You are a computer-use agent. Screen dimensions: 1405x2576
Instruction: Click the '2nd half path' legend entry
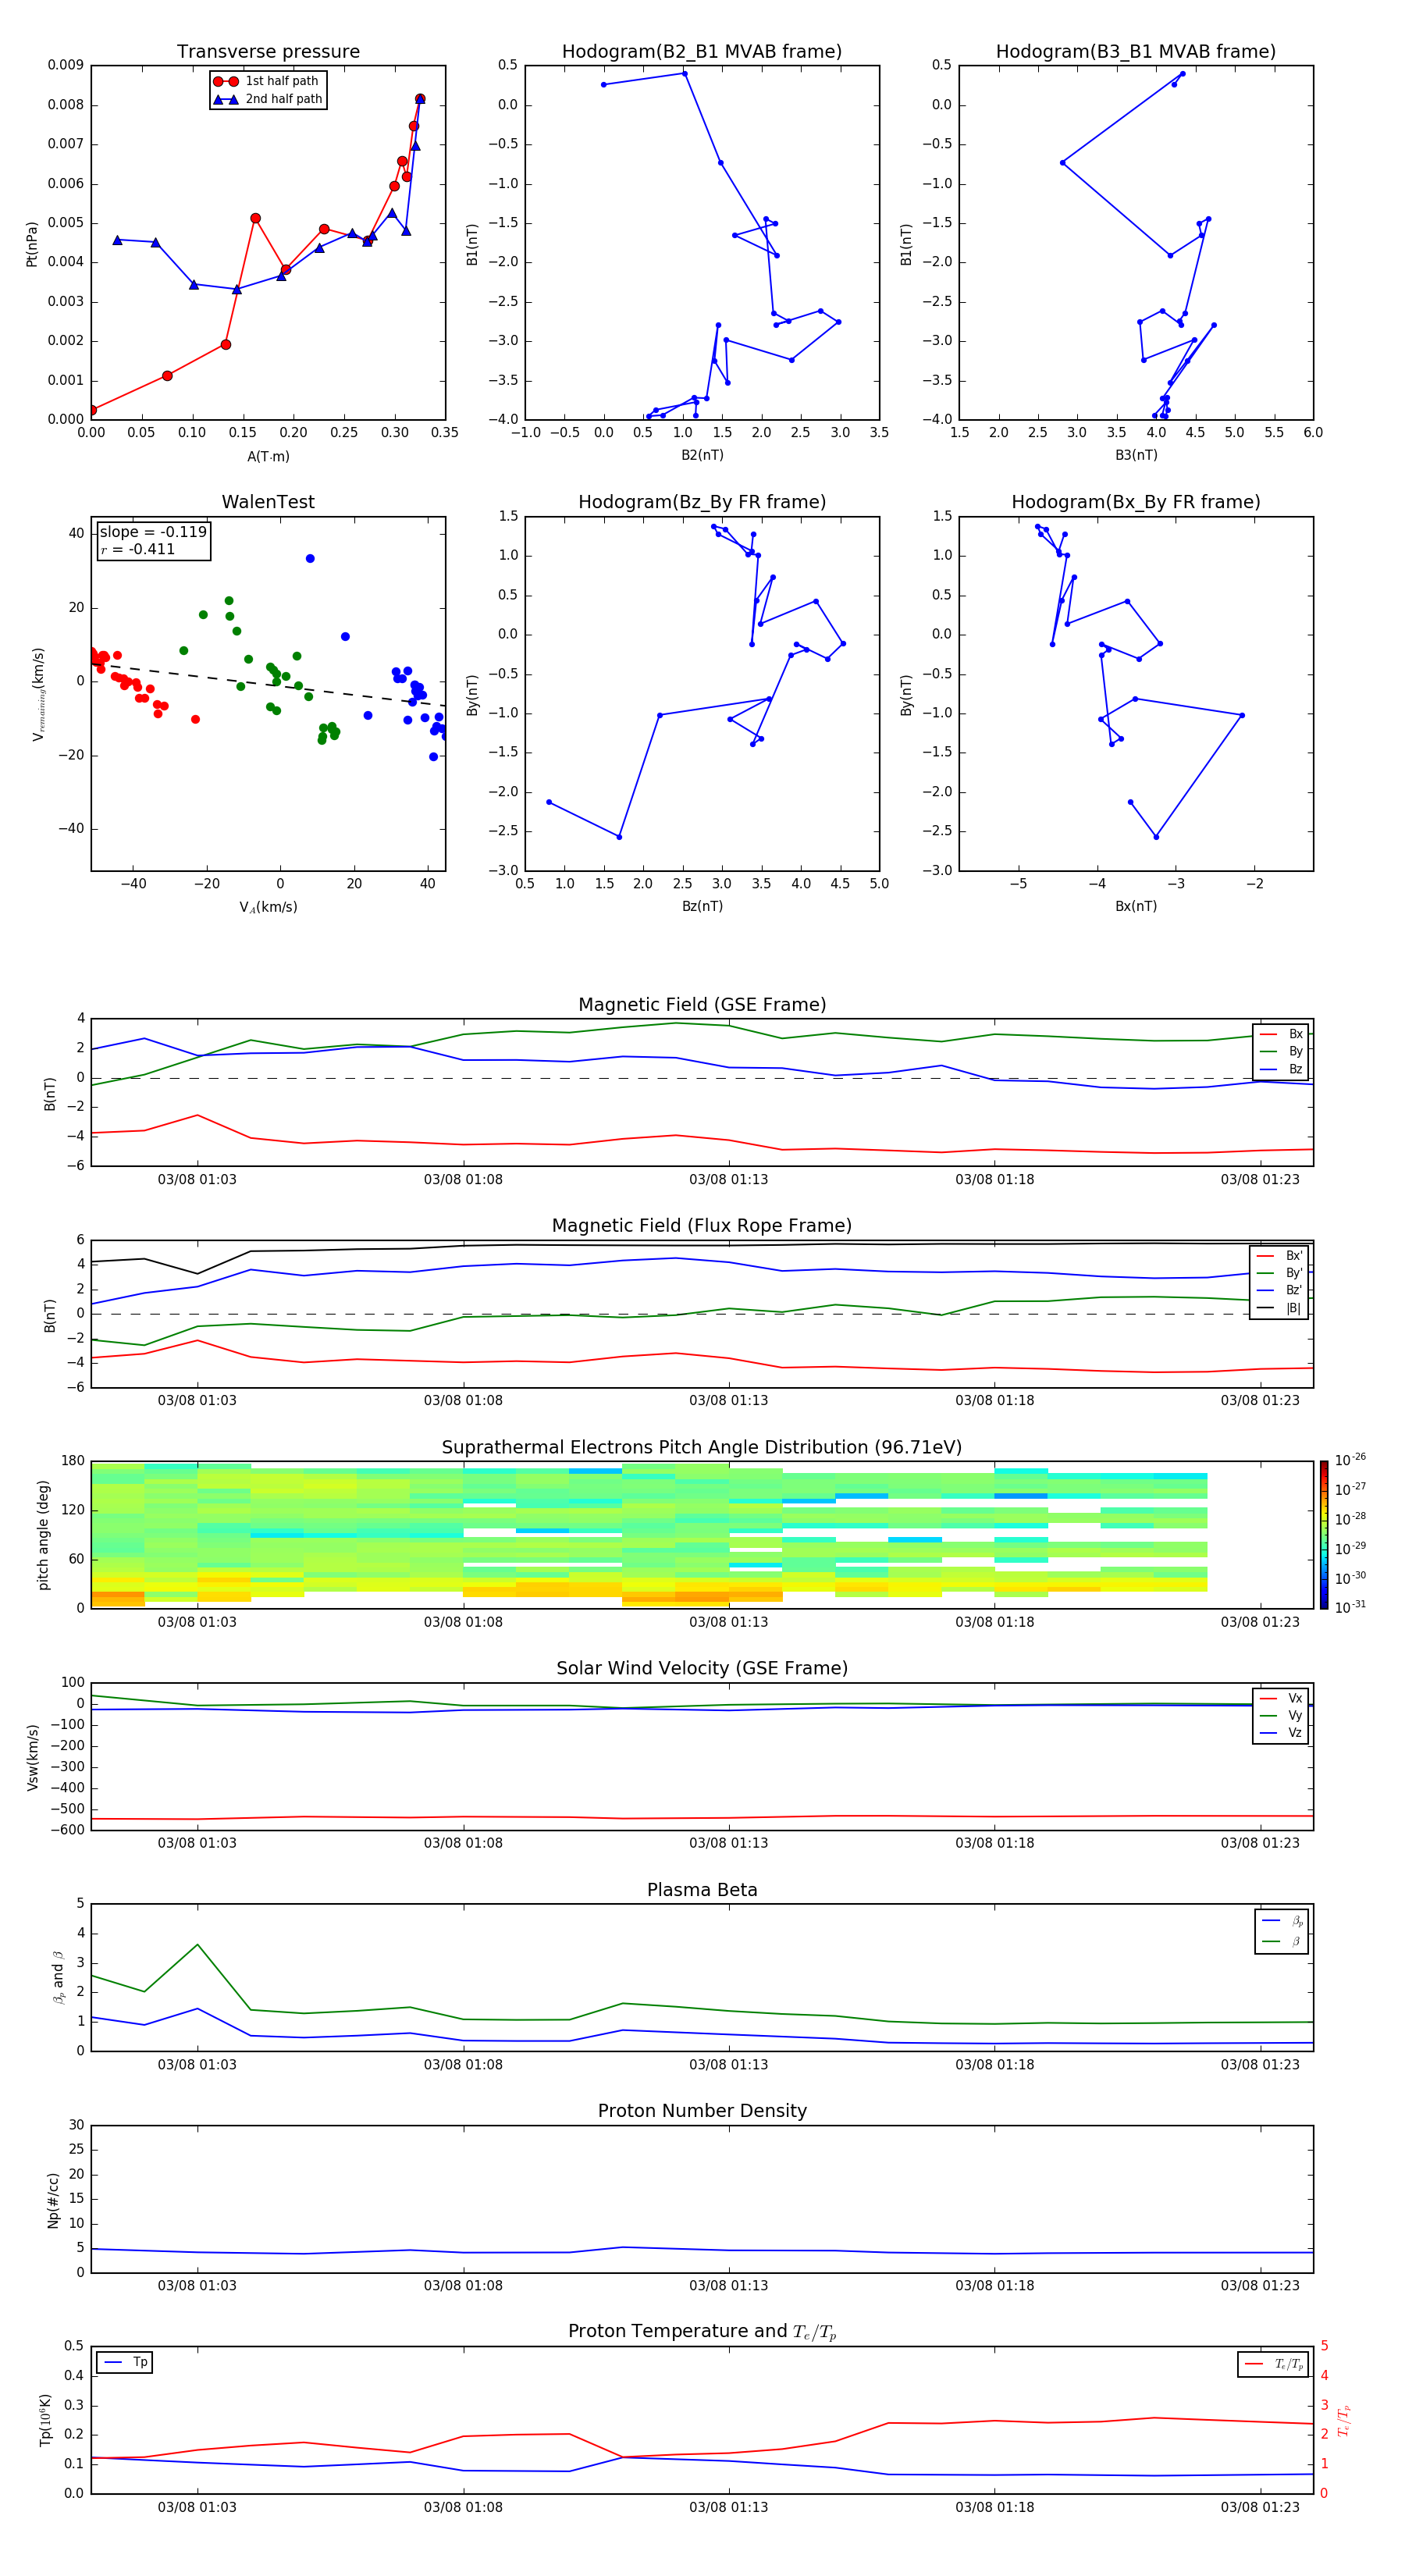(268, 99)
